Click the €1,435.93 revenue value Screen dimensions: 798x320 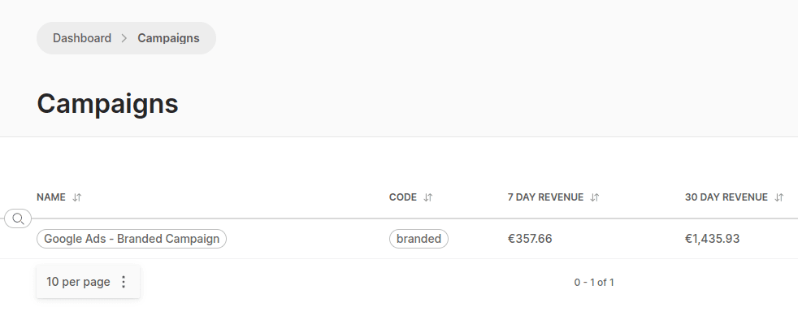[712, 239]
